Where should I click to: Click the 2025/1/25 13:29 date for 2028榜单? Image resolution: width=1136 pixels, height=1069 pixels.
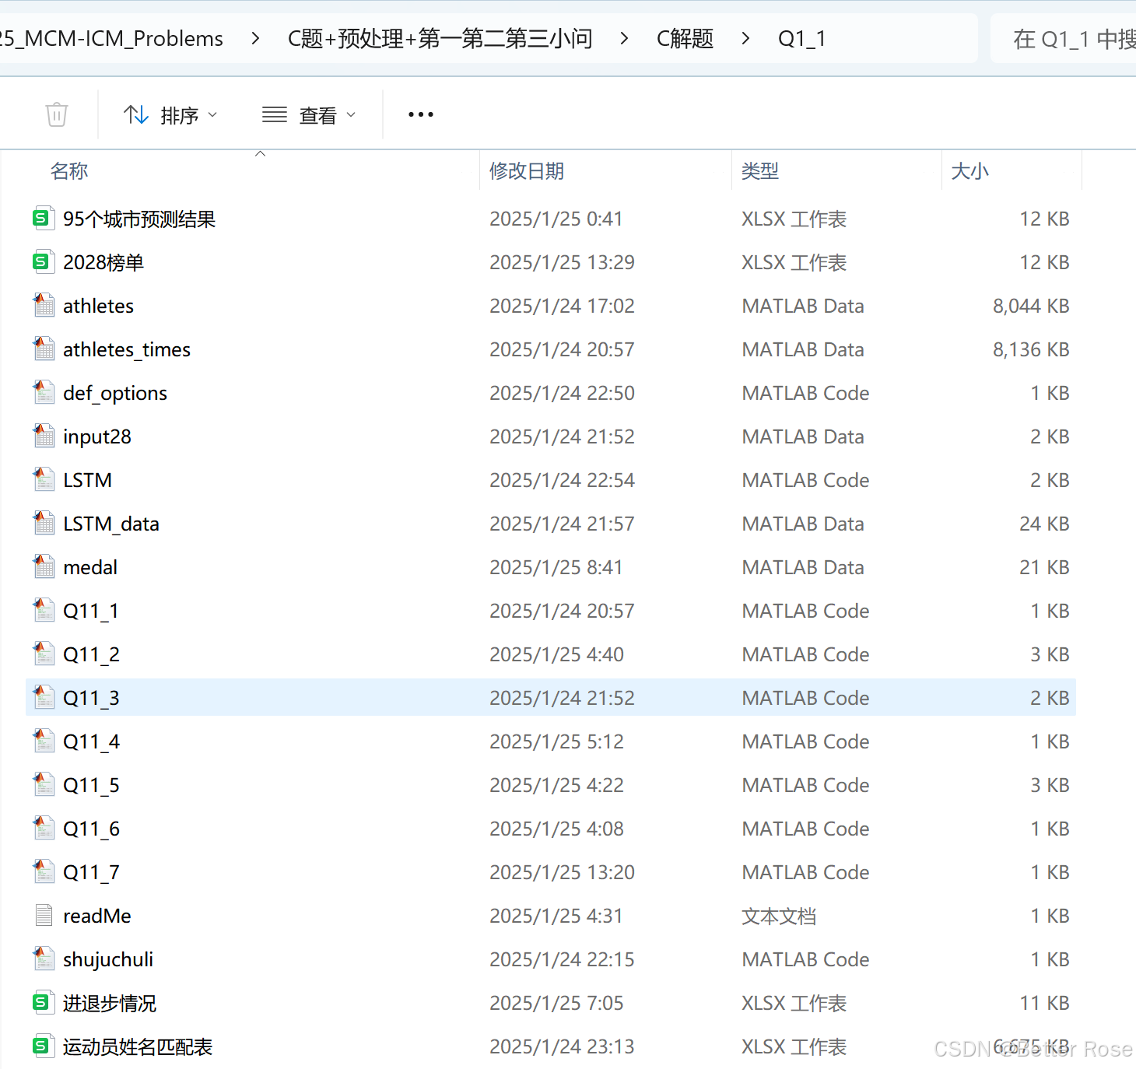[562, 263]
